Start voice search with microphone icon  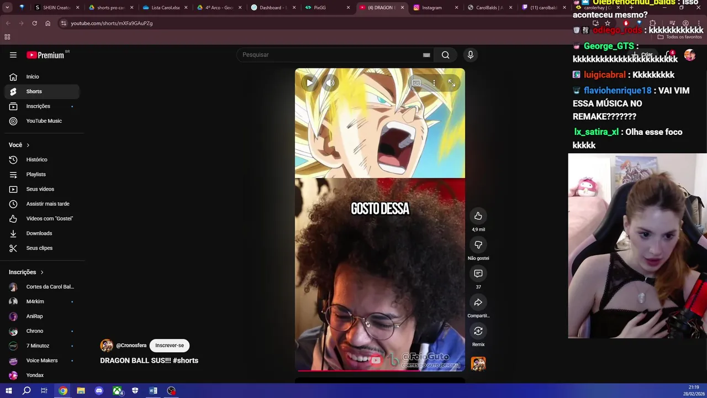point(471,55)
